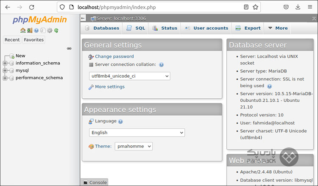The width and height of the screenshot is (318, 186).
Task: Reload the page with refresh icon
Action: pyautogui.click(x=32, y=7)
